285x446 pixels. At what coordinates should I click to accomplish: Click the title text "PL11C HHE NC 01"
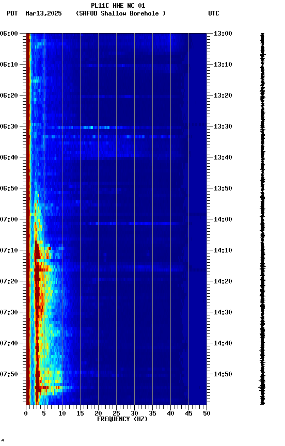[118, 5]
